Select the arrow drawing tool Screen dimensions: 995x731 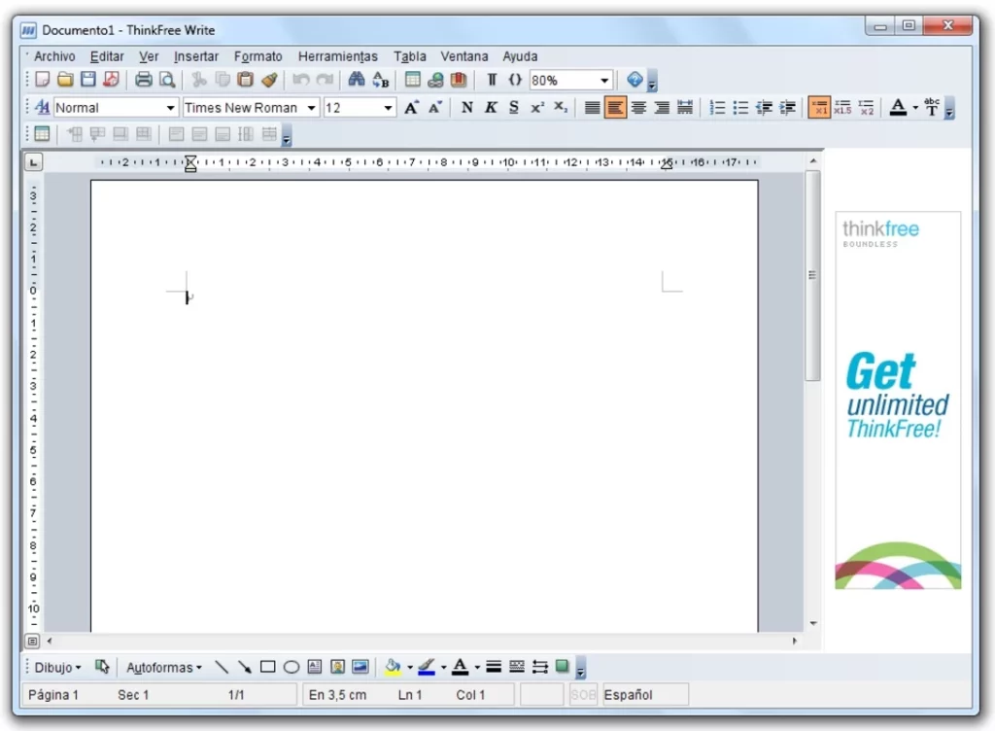click(244, 667)
